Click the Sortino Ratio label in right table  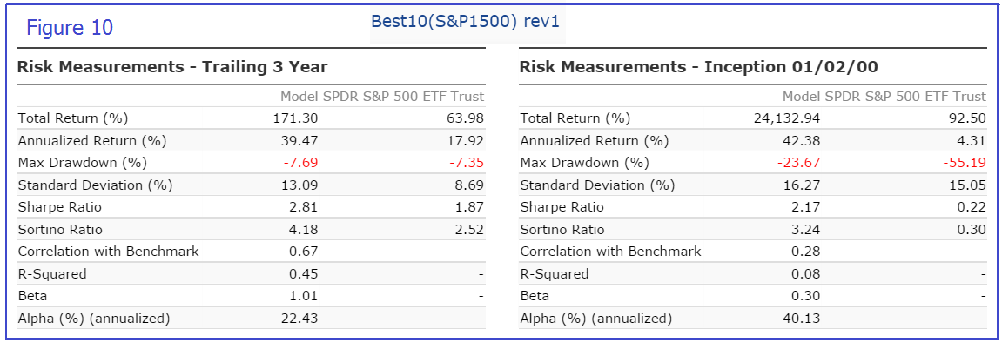pyautogui.click(x=563, y=230)
